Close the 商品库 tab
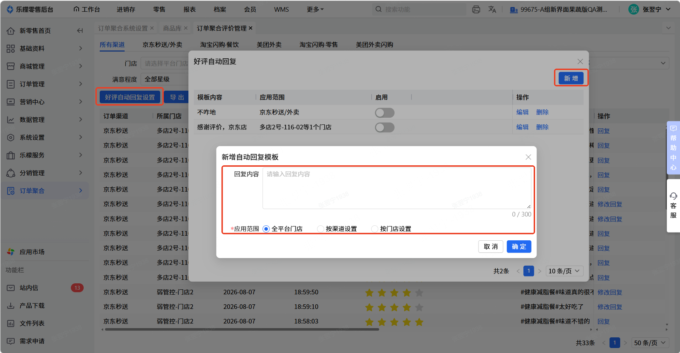 (186, 28)
